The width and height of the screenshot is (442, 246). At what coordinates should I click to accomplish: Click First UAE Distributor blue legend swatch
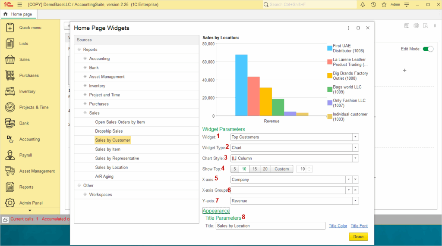coord(329,48)
